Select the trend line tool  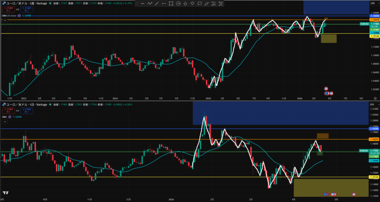pos(157,4)
